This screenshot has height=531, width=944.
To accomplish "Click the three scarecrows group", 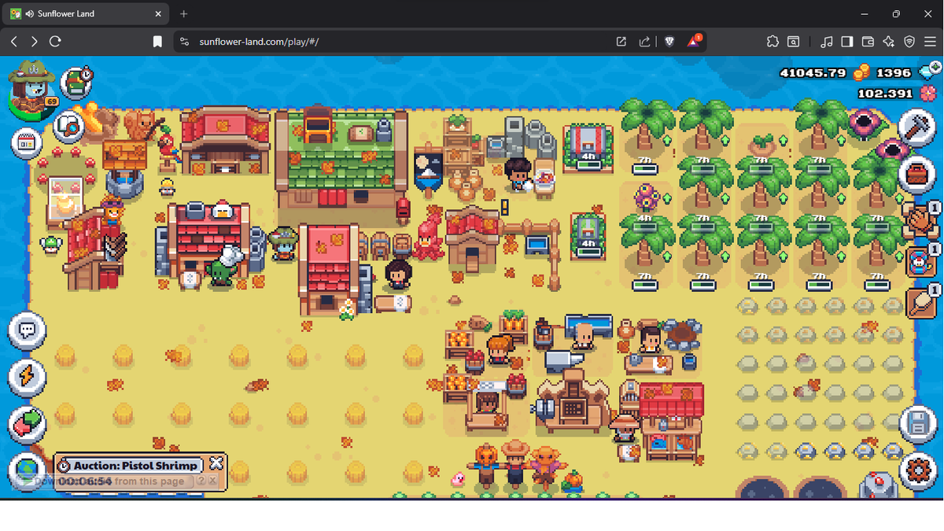I will pos(515,465).
